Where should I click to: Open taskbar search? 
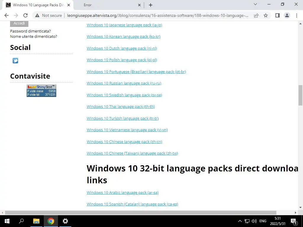[x=21, y=221]
